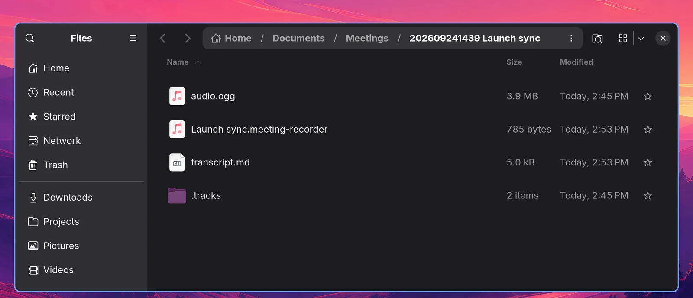
Task: Select the transcript.md file name
Action: tap(220, 162)
